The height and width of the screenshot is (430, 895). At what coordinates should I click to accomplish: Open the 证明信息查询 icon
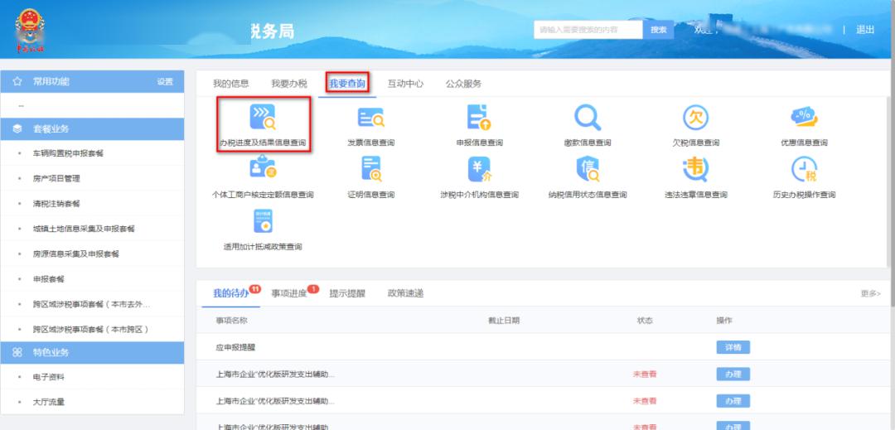[x=370, y=169]
